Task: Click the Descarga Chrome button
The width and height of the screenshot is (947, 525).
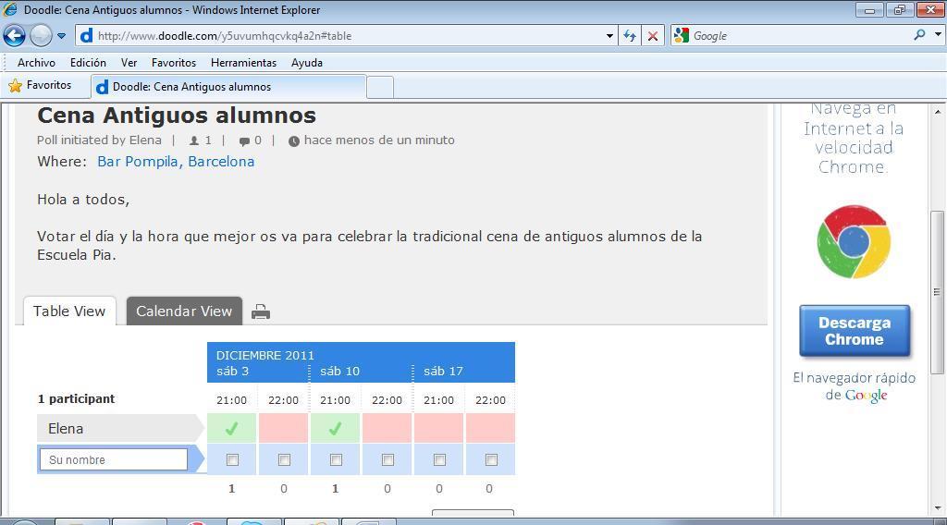Action: [854, 331]
